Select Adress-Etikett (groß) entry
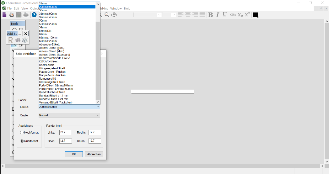 pos(67,48)
